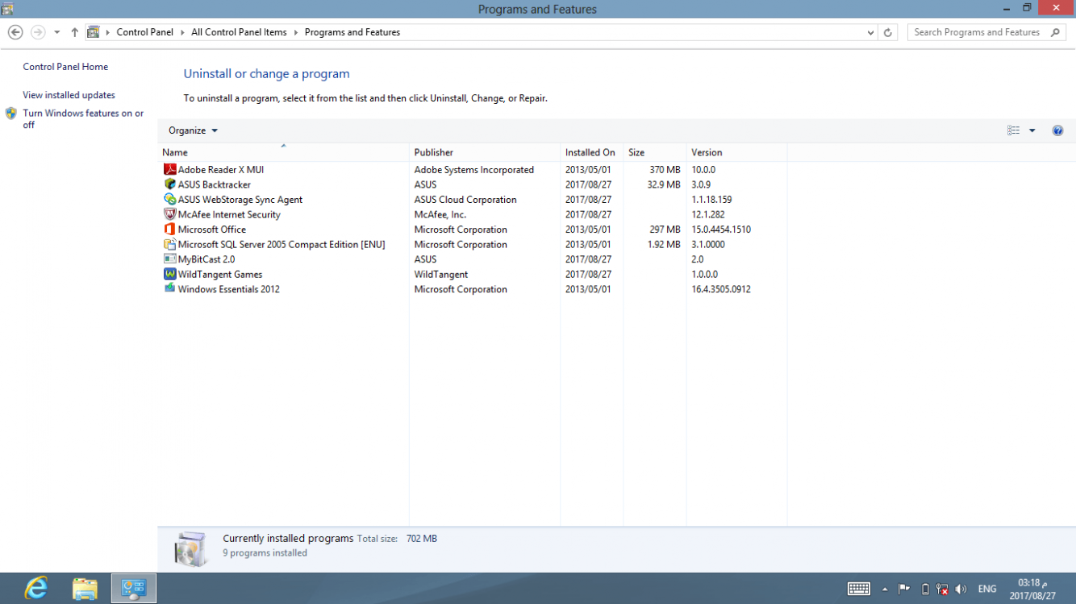This screenshot has width=1076, height=604.
Task: Click the Up one level arrow
Action: click(74, 32)
